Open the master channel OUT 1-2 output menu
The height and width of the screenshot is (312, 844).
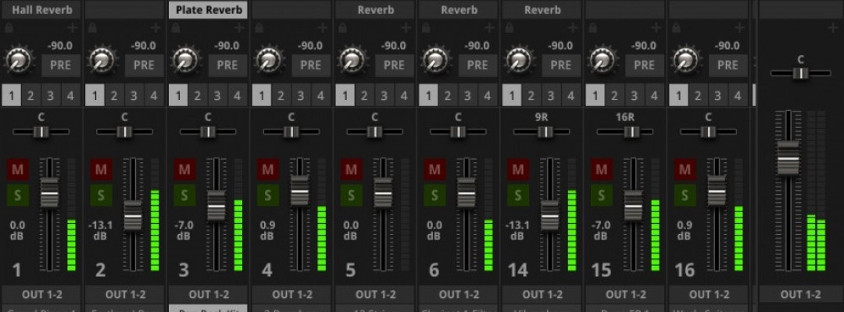[801, 295]
